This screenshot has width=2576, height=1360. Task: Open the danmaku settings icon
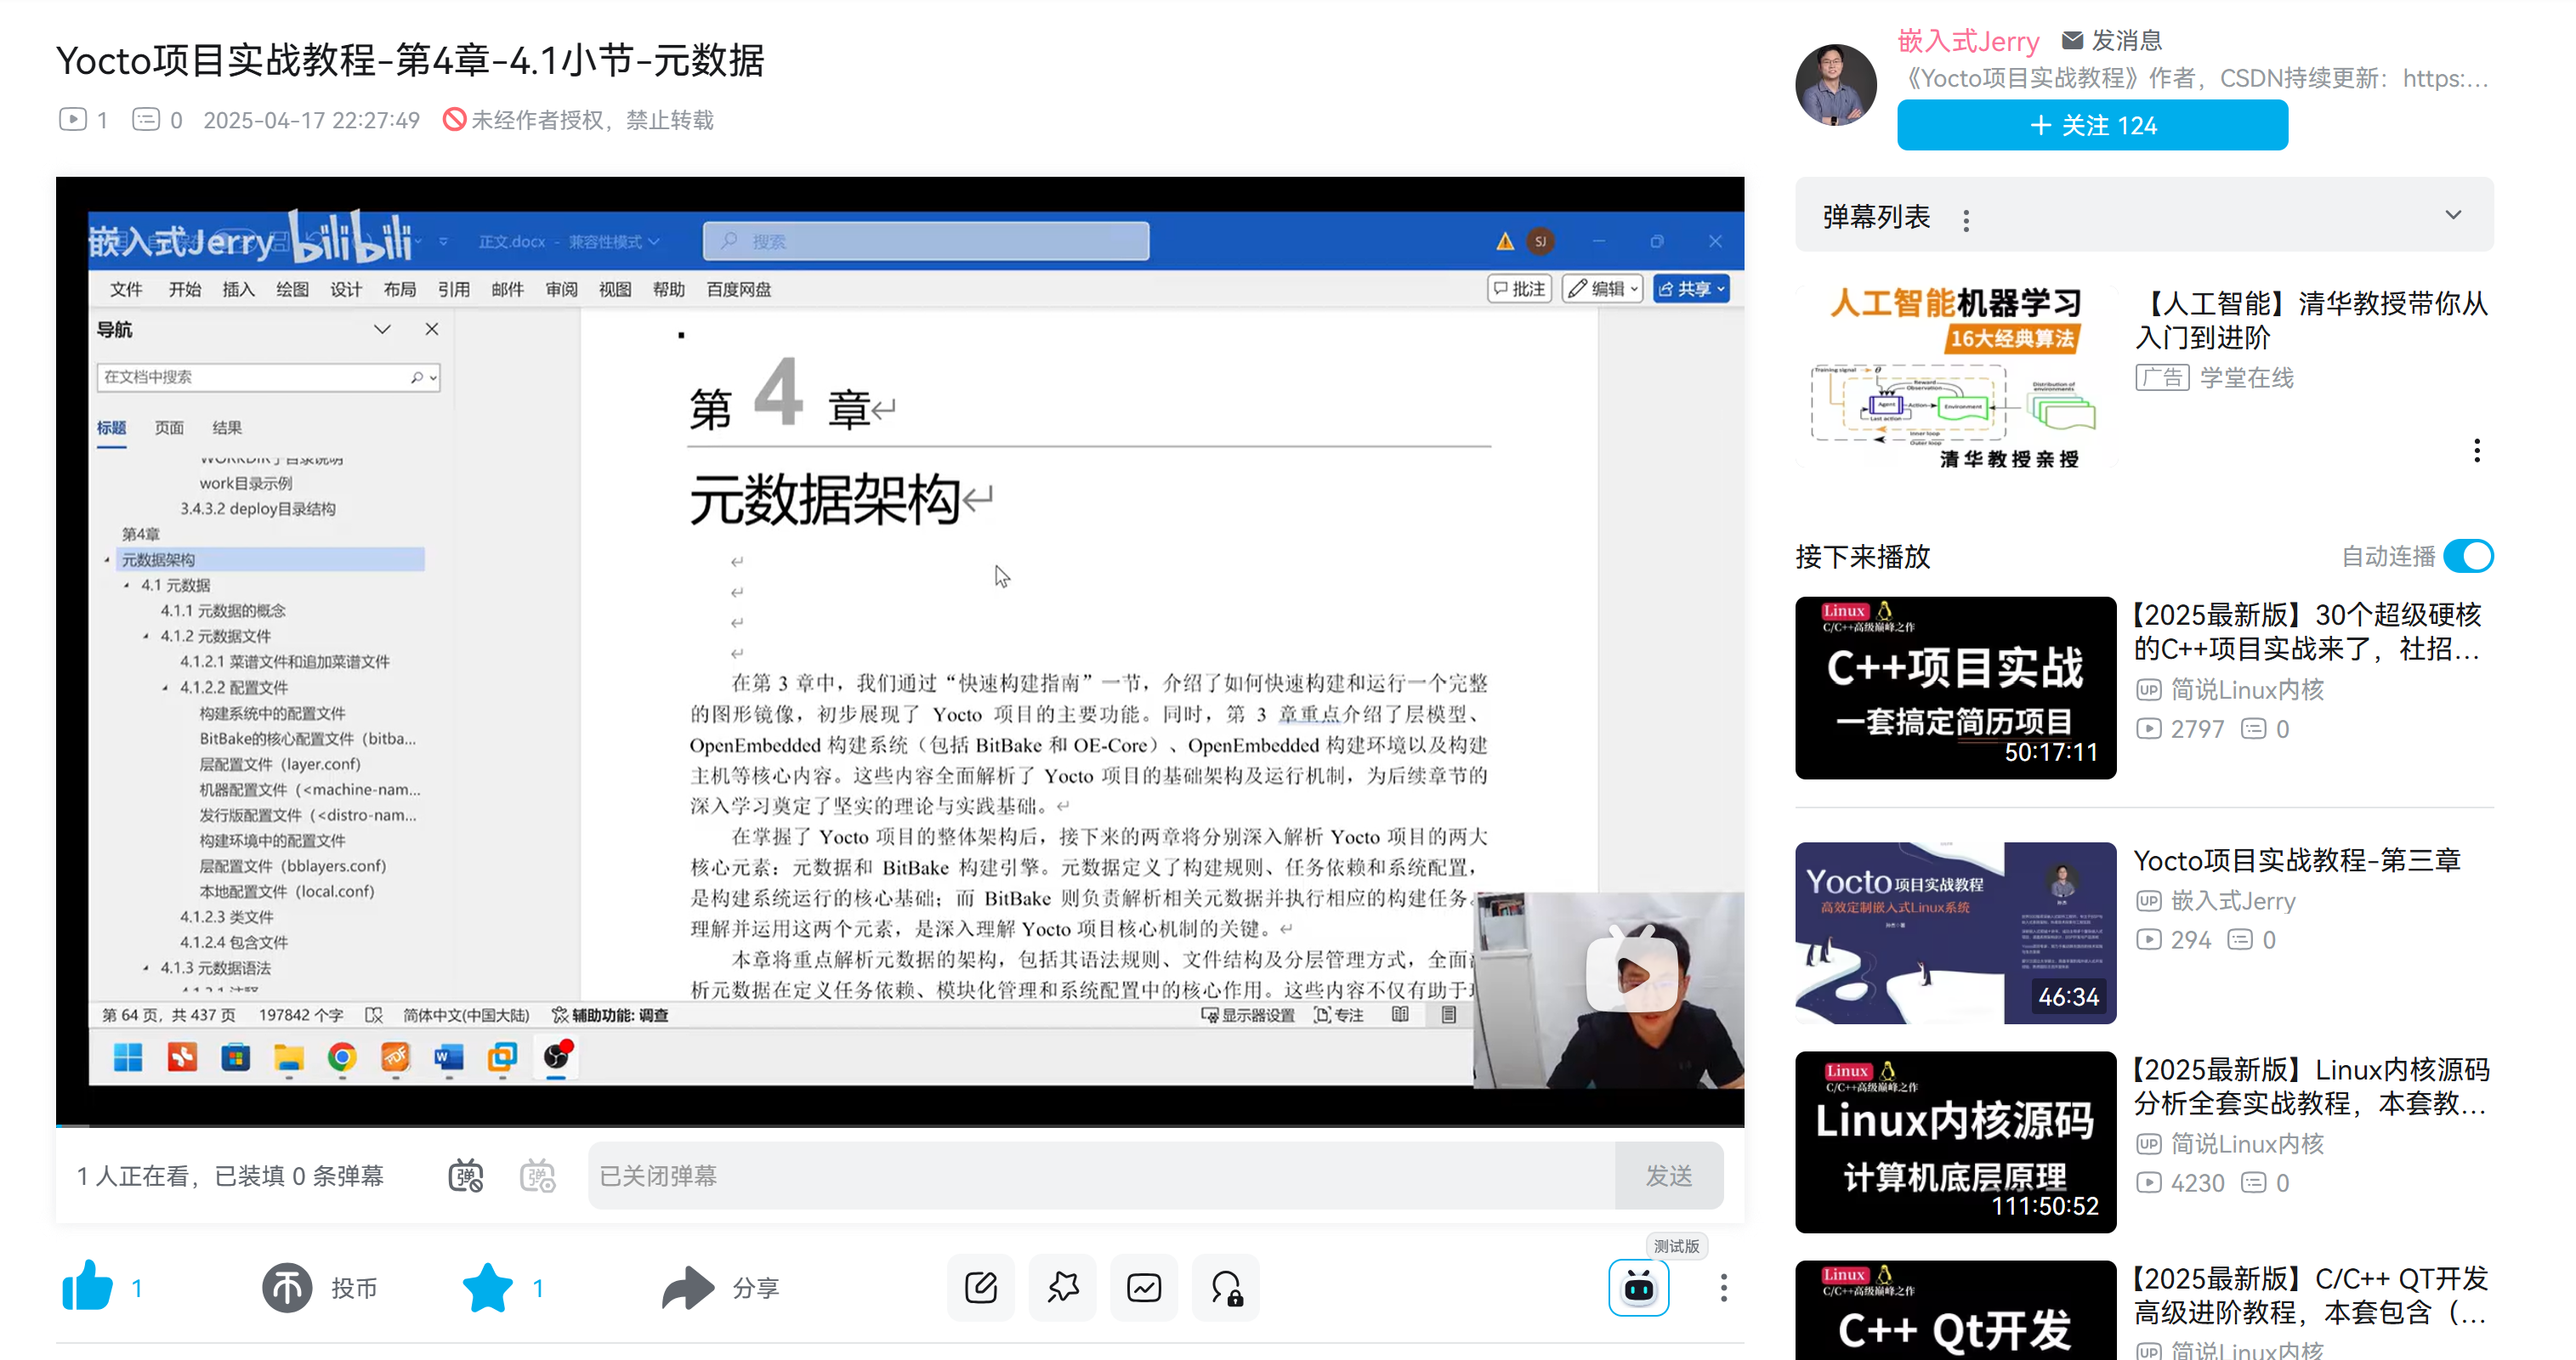click(x=538, y=1175)
